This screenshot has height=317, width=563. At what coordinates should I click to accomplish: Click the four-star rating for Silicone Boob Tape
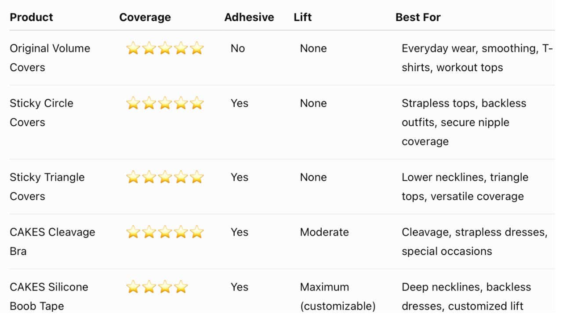(x=157, y=287)
